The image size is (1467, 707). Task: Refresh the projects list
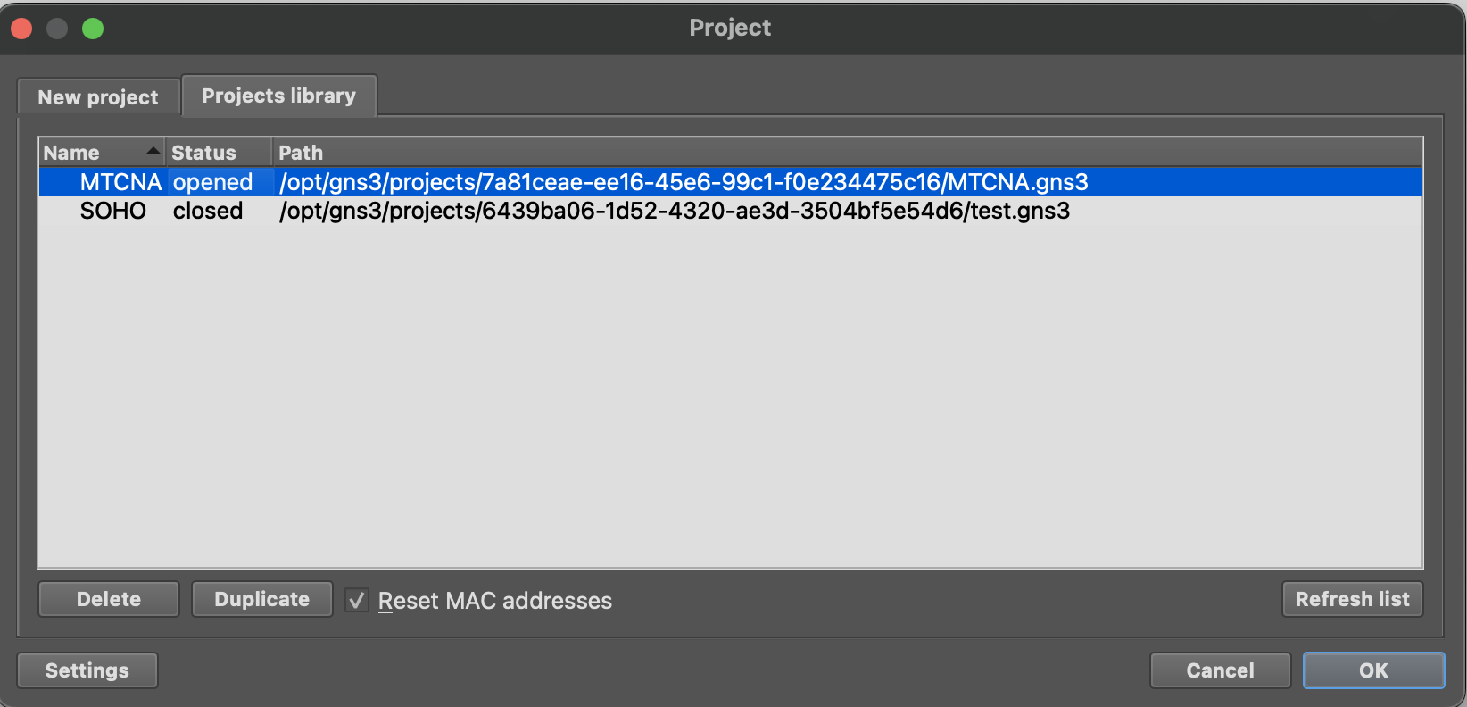[1352, 599]
